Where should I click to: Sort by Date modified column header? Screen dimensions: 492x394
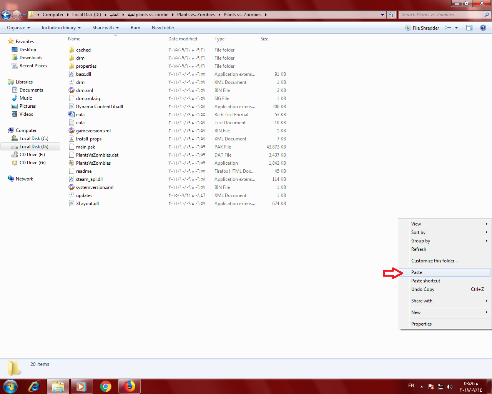click(x=189, y=38)
